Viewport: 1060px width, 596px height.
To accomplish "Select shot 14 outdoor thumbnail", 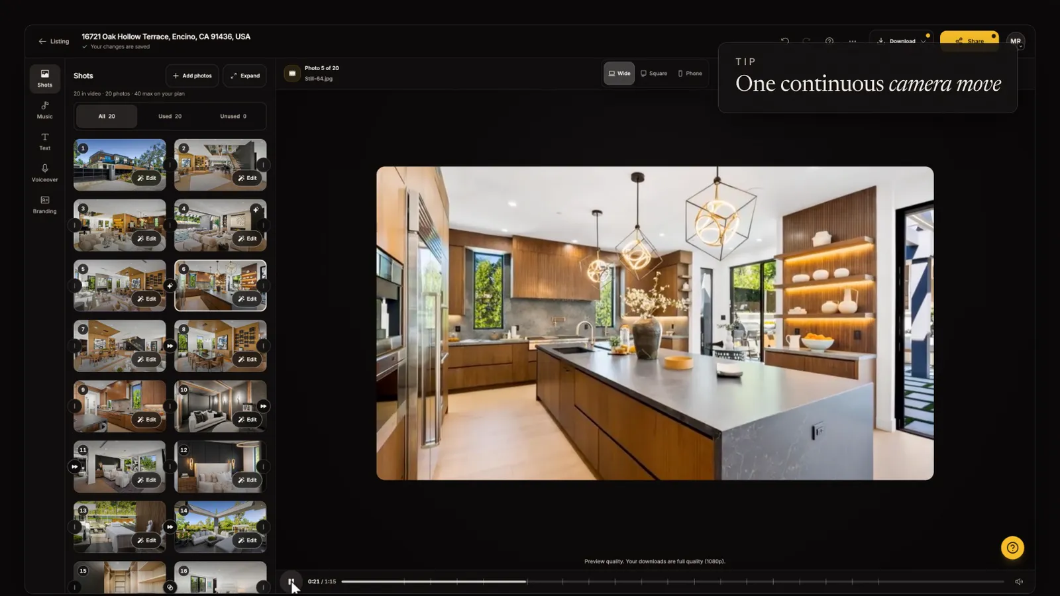I will [221, 526].
